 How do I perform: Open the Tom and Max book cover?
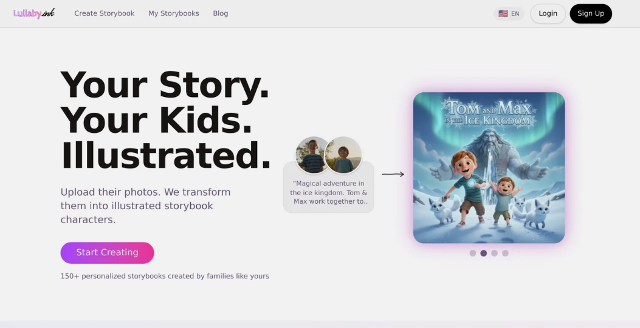(489, 168)
